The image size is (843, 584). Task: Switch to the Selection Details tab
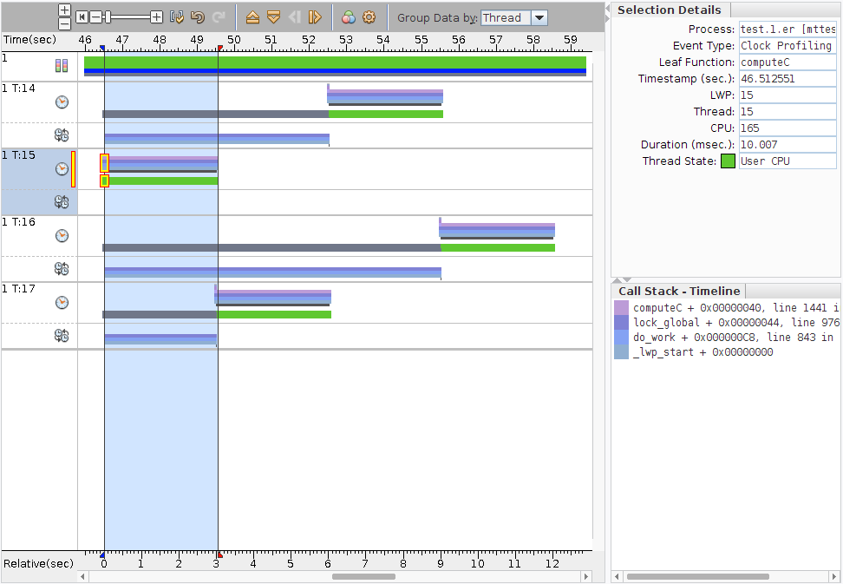670,10
